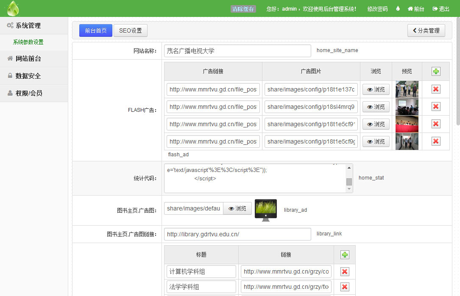The image size is (460, 296).
Task: Open library ad monitor preview image
Action: coord(266,210)
